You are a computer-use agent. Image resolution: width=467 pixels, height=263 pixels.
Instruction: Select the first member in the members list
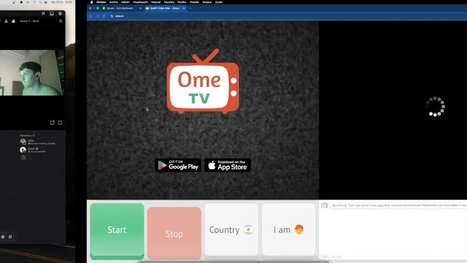pos(38,142)
